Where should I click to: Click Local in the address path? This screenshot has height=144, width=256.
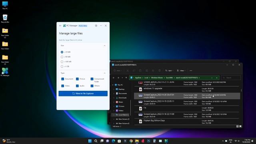146,78
